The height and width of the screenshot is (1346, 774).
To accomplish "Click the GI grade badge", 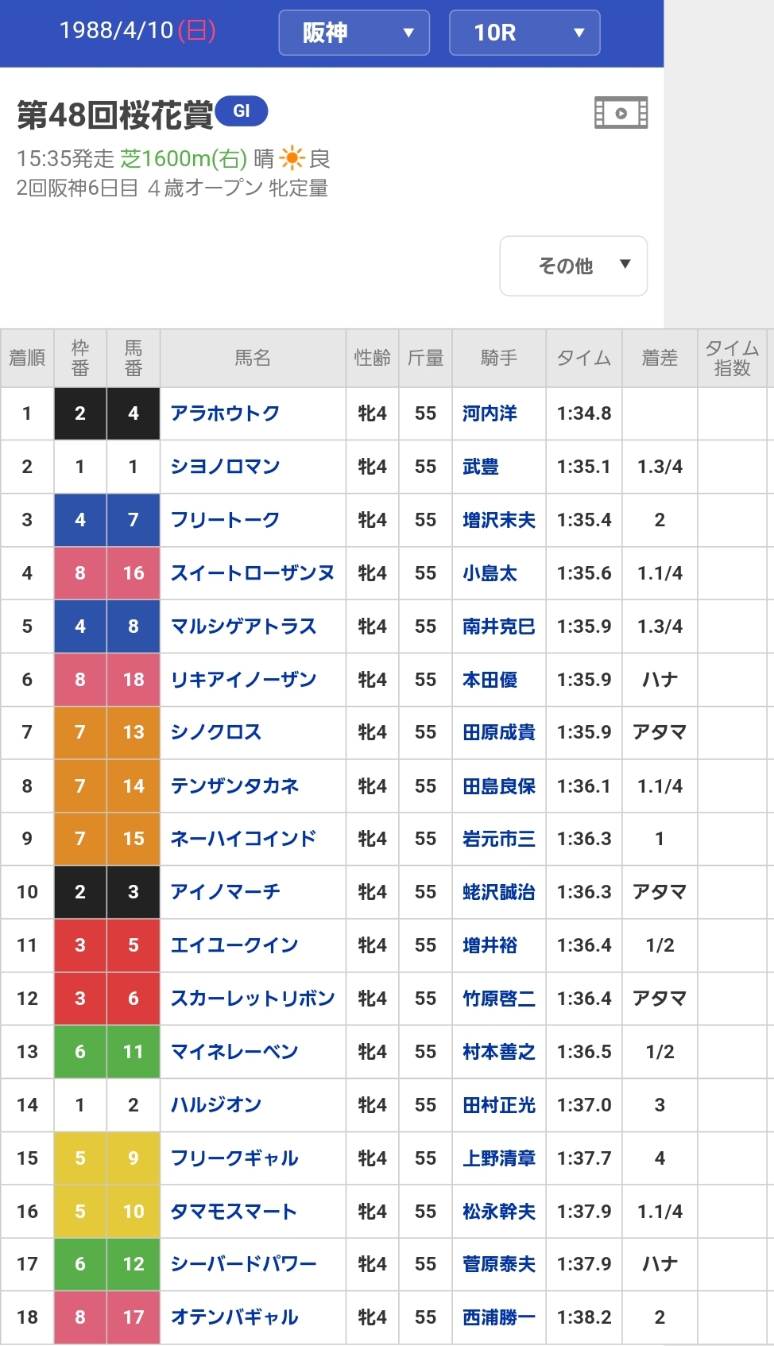I will tap(242, 111).
